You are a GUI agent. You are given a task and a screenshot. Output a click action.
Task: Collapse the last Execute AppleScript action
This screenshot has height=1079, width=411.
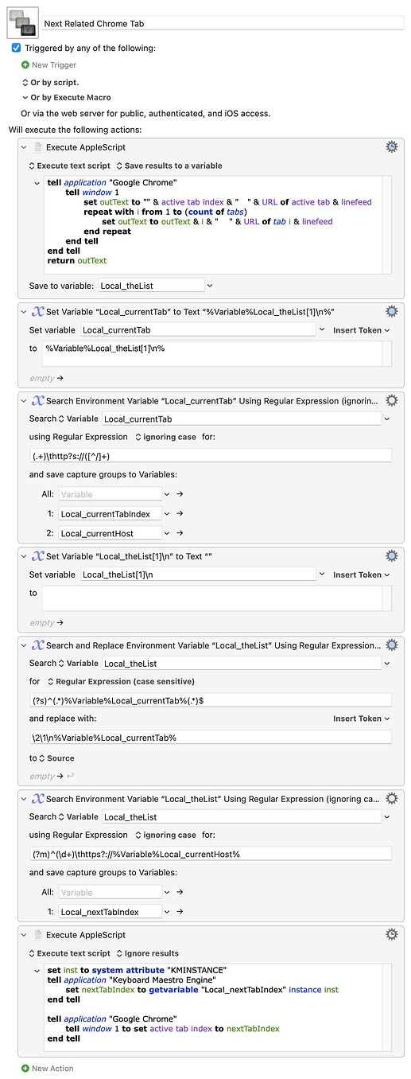[25, 936]
